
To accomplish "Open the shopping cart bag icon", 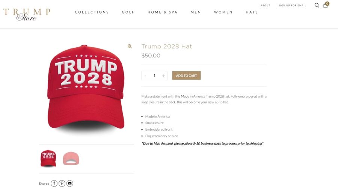I will [x=326, y=5].
